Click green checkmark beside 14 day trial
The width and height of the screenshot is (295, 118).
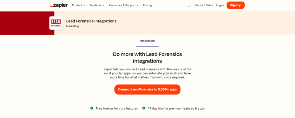pos(144,108)
